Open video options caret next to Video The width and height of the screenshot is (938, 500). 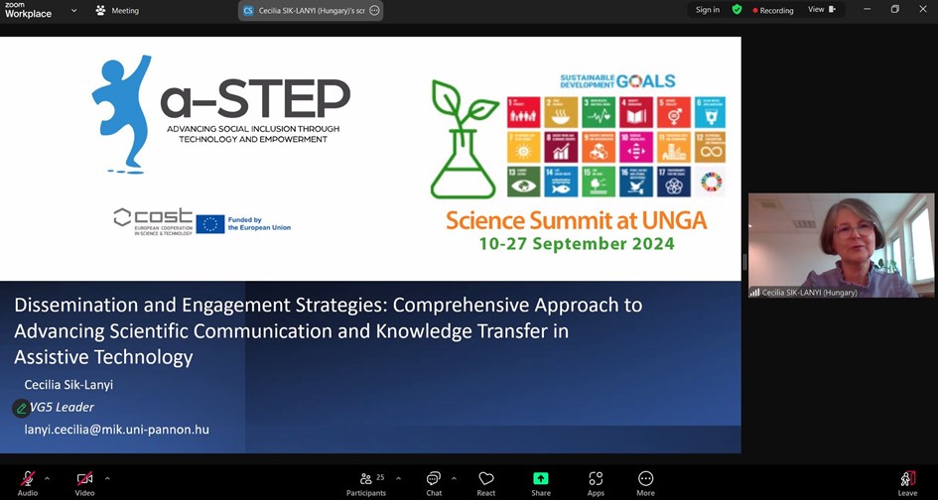[x=107, y=478]
